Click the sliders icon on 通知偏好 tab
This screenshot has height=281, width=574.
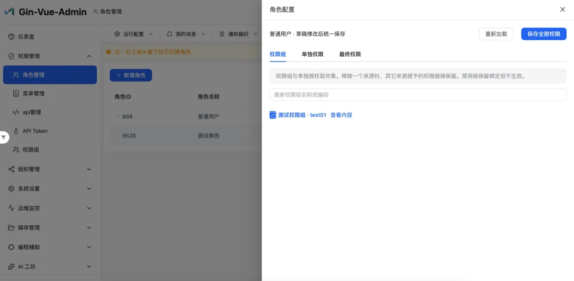point(222,34)
